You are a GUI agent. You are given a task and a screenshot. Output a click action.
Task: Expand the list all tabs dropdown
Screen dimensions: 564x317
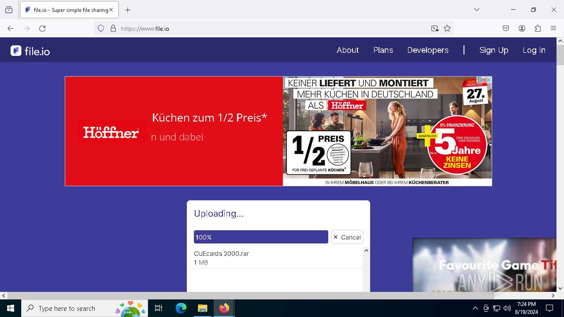(x=477, y=10)
